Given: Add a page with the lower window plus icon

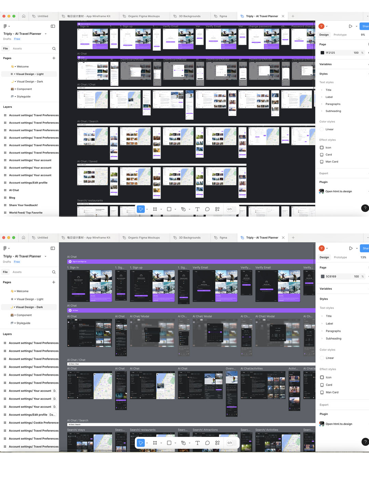Looking at the screenshot, I should [x=54, y=282].
